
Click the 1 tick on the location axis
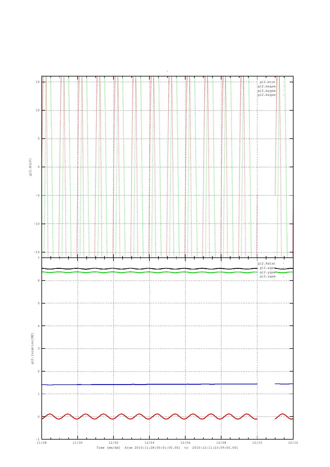pyautogui.click(x=39, y=394)
